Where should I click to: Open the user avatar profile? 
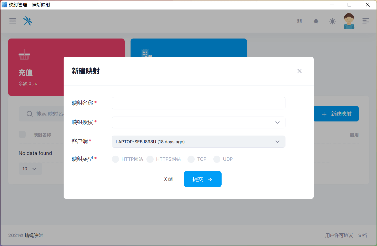point(349,21)
